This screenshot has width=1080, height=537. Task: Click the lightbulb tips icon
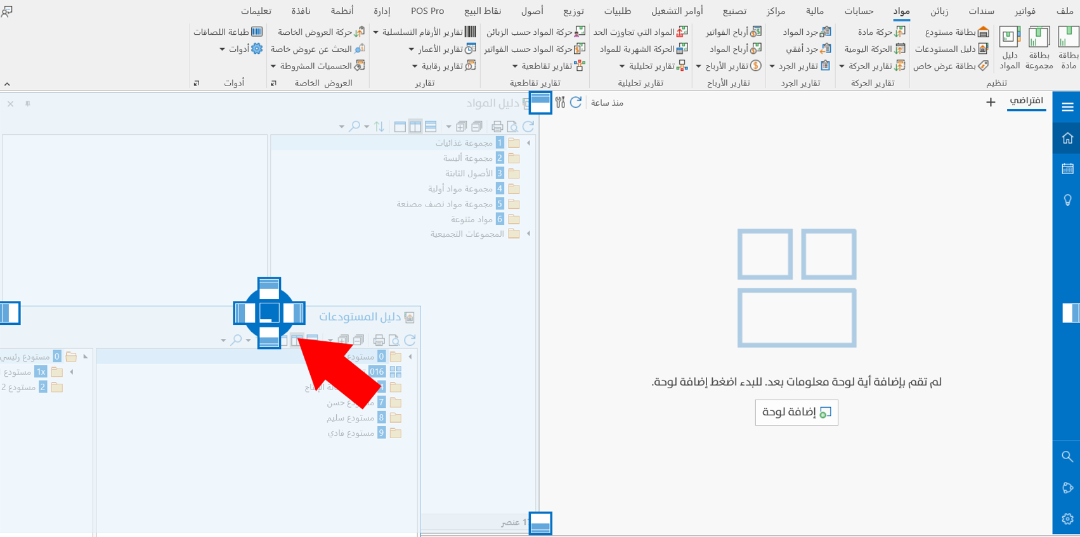tap(1067, 200)
